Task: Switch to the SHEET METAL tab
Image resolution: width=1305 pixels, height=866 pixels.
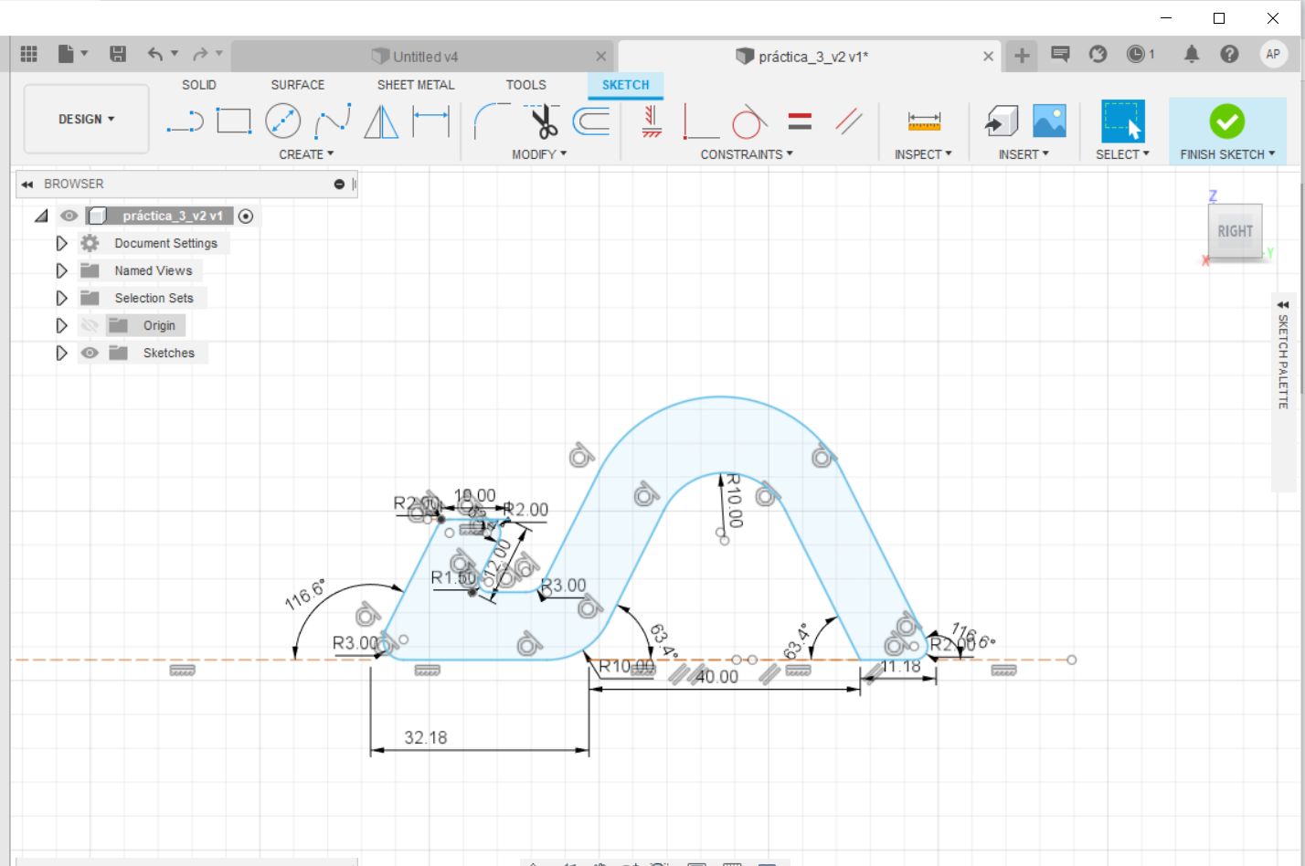Action: pos(416,85)
